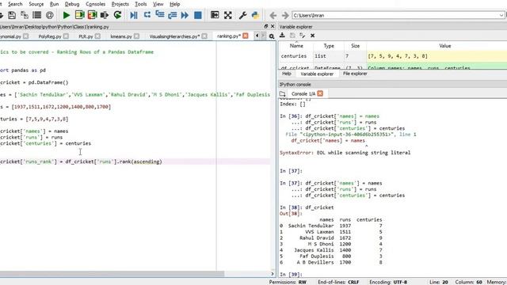This screenshot has width=507, height=285.
Task: Toggle fullscreen mode icon
Action: [x=228, y=15]
